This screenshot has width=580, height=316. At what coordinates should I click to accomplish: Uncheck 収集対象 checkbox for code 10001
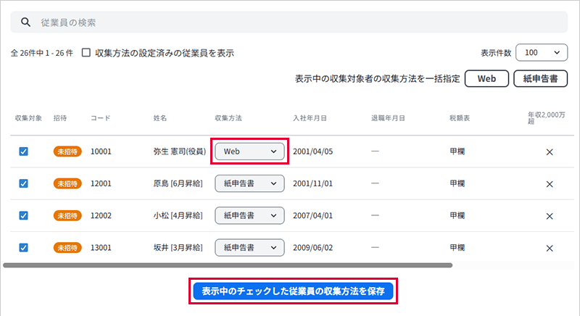[x=23, y=152]
